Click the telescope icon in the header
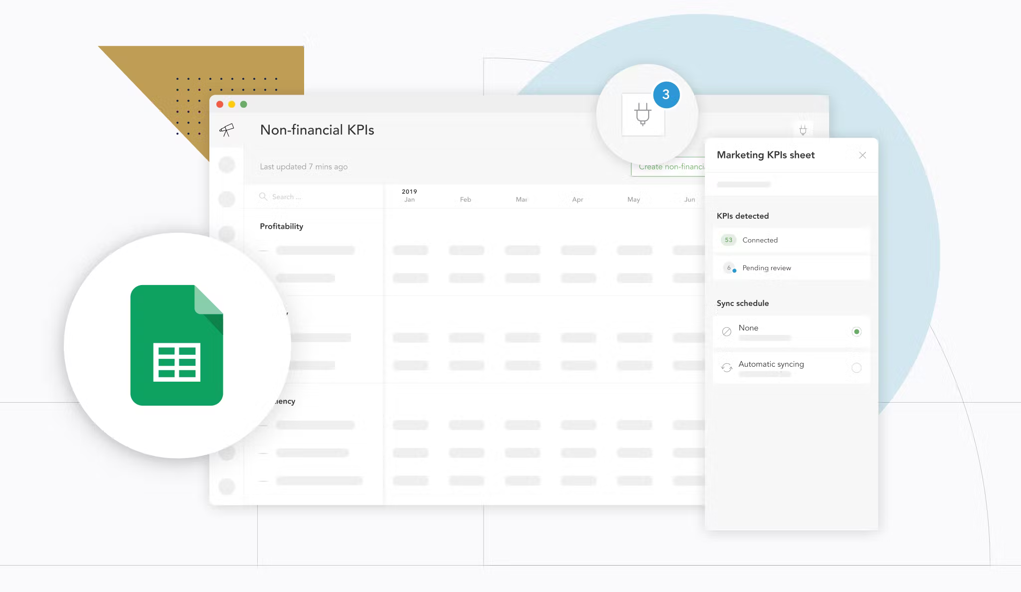 pyautogui.click(x=227, y=130)
